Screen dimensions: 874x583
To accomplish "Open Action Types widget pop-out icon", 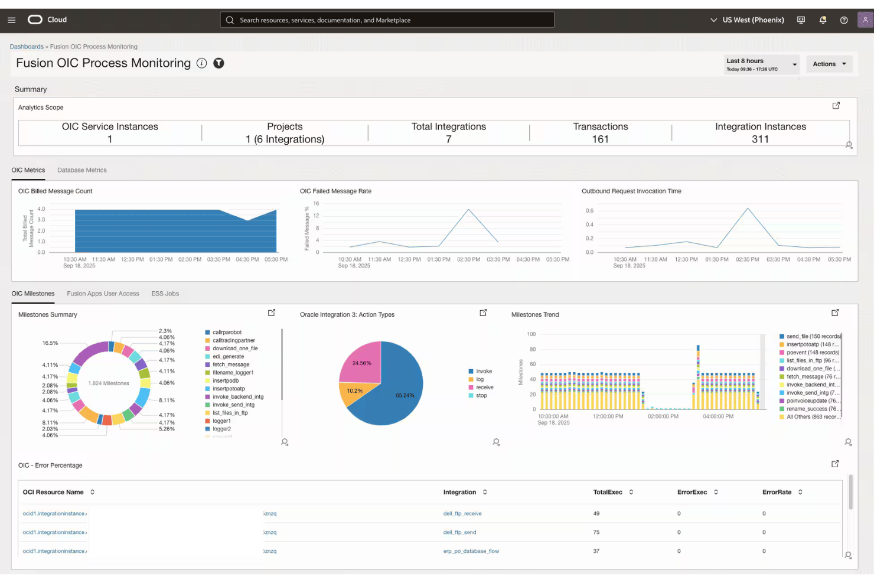I will click(x=483, y=312).
